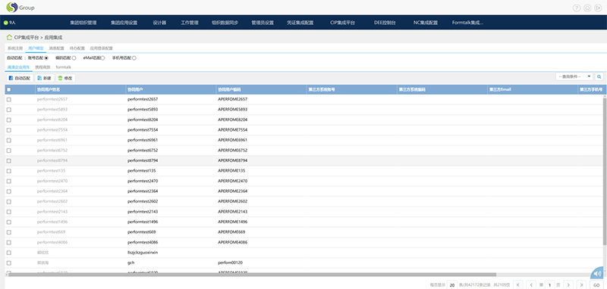Open the 管理员设置 menu
The height and width of the screenshot is (289, 607).
(x=263, y=23)
